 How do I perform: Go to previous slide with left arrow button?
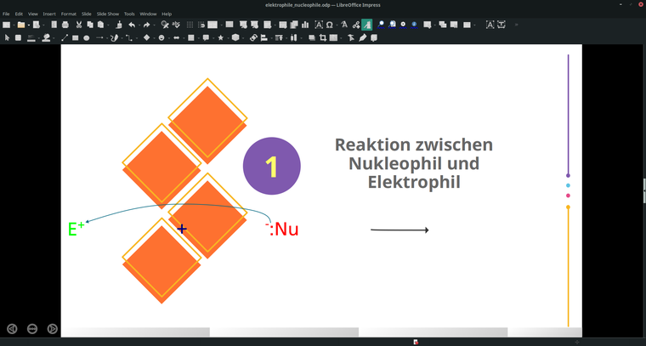[12, 329]
